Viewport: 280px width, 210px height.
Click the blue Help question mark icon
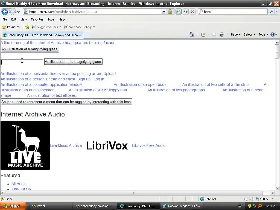tap(273, 34)
